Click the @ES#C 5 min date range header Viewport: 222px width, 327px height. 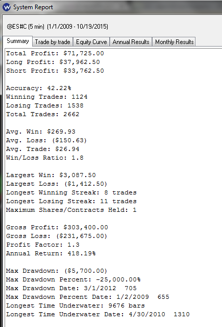click(x=58, y=27)
